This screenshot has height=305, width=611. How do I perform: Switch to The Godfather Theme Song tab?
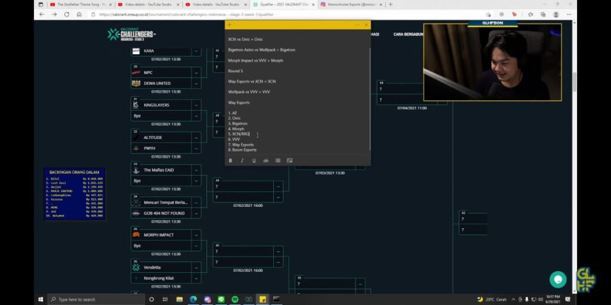click(81, 4)
